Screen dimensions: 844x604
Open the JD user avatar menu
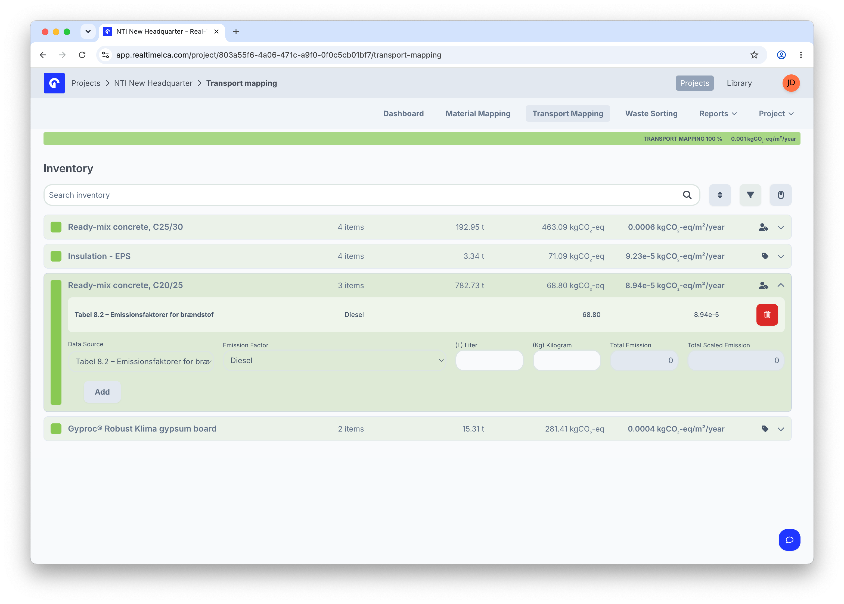[x=791, y=83]
